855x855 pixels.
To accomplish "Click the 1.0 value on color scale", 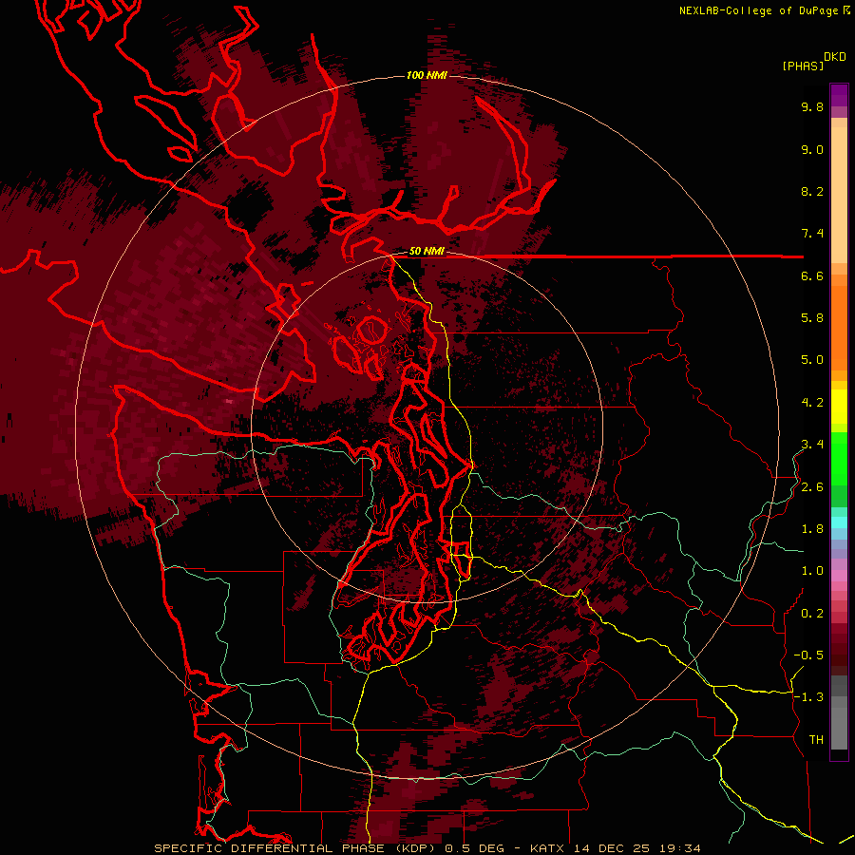I will 812,571.
